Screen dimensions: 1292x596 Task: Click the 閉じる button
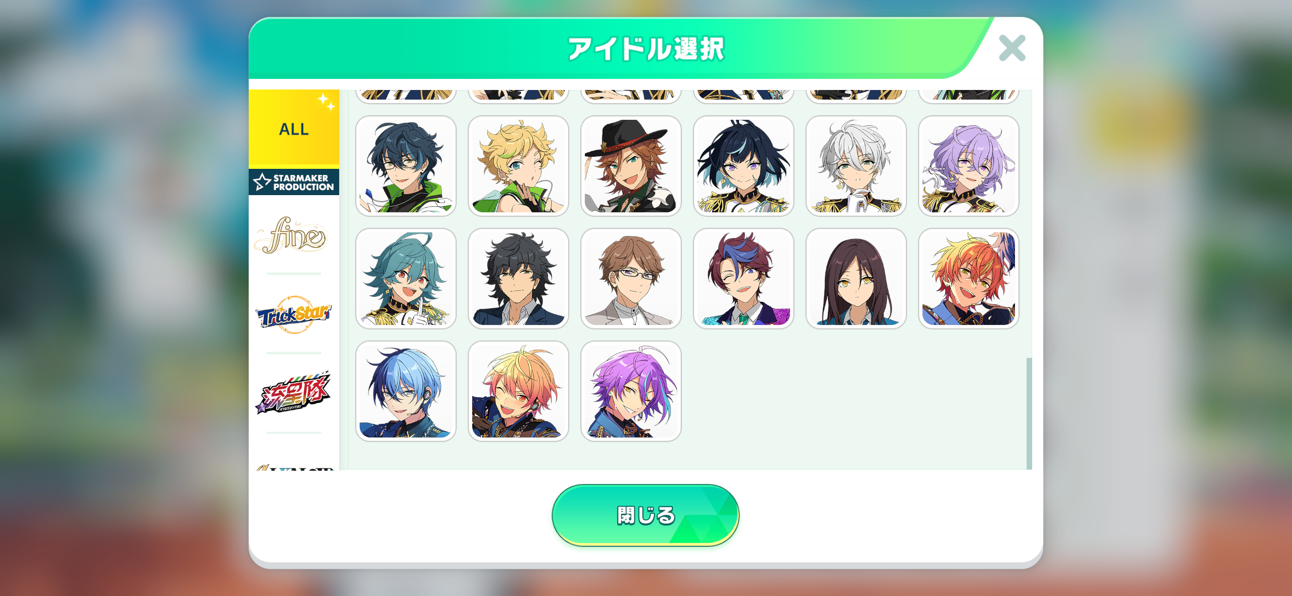pos(645,515)
